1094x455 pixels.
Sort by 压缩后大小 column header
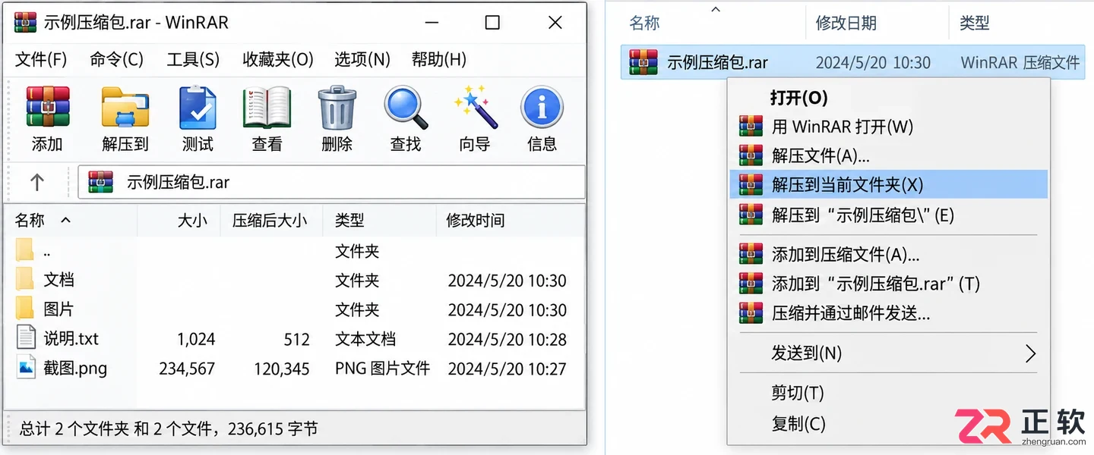(x=270, y=220)
